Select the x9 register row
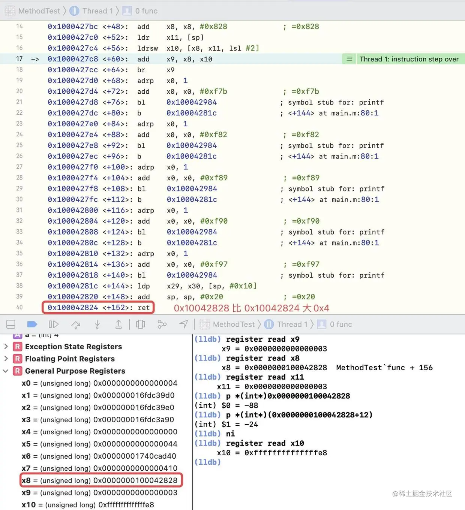This screenshot has height=510, width=465. (x=99, y=492)
